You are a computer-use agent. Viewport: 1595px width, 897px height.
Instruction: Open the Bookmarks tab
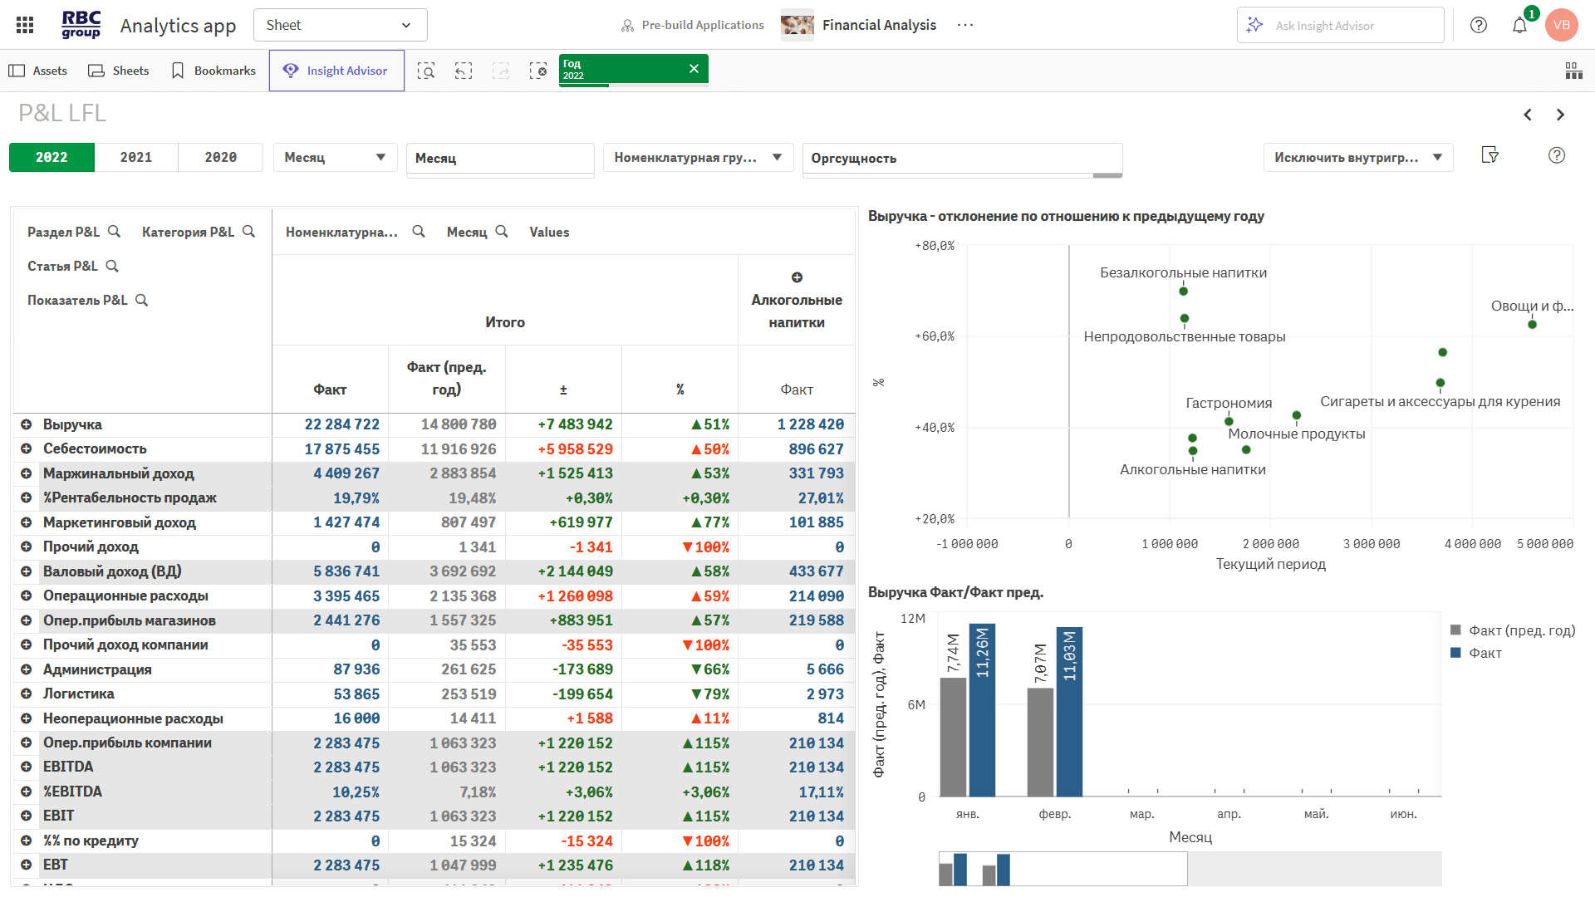pos(213,71)
